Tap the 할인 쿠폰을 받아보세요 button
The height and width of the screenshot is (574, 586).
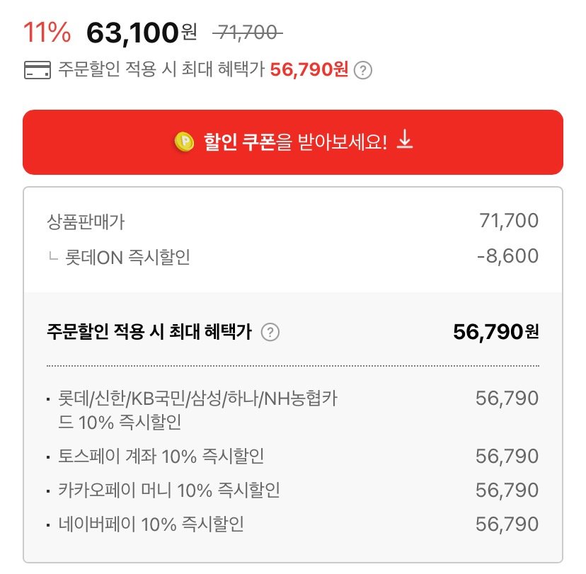point(293,142)
